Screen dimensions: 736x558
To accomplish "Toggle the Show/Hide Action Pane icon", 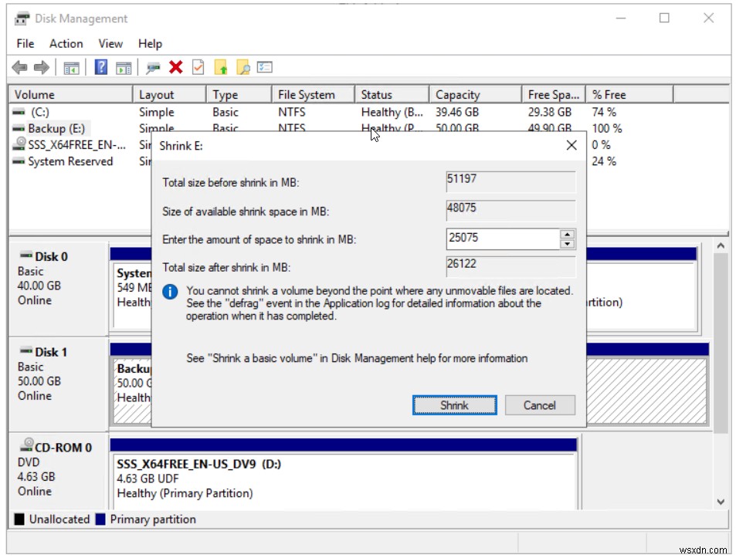I will (x=124, y=67).
